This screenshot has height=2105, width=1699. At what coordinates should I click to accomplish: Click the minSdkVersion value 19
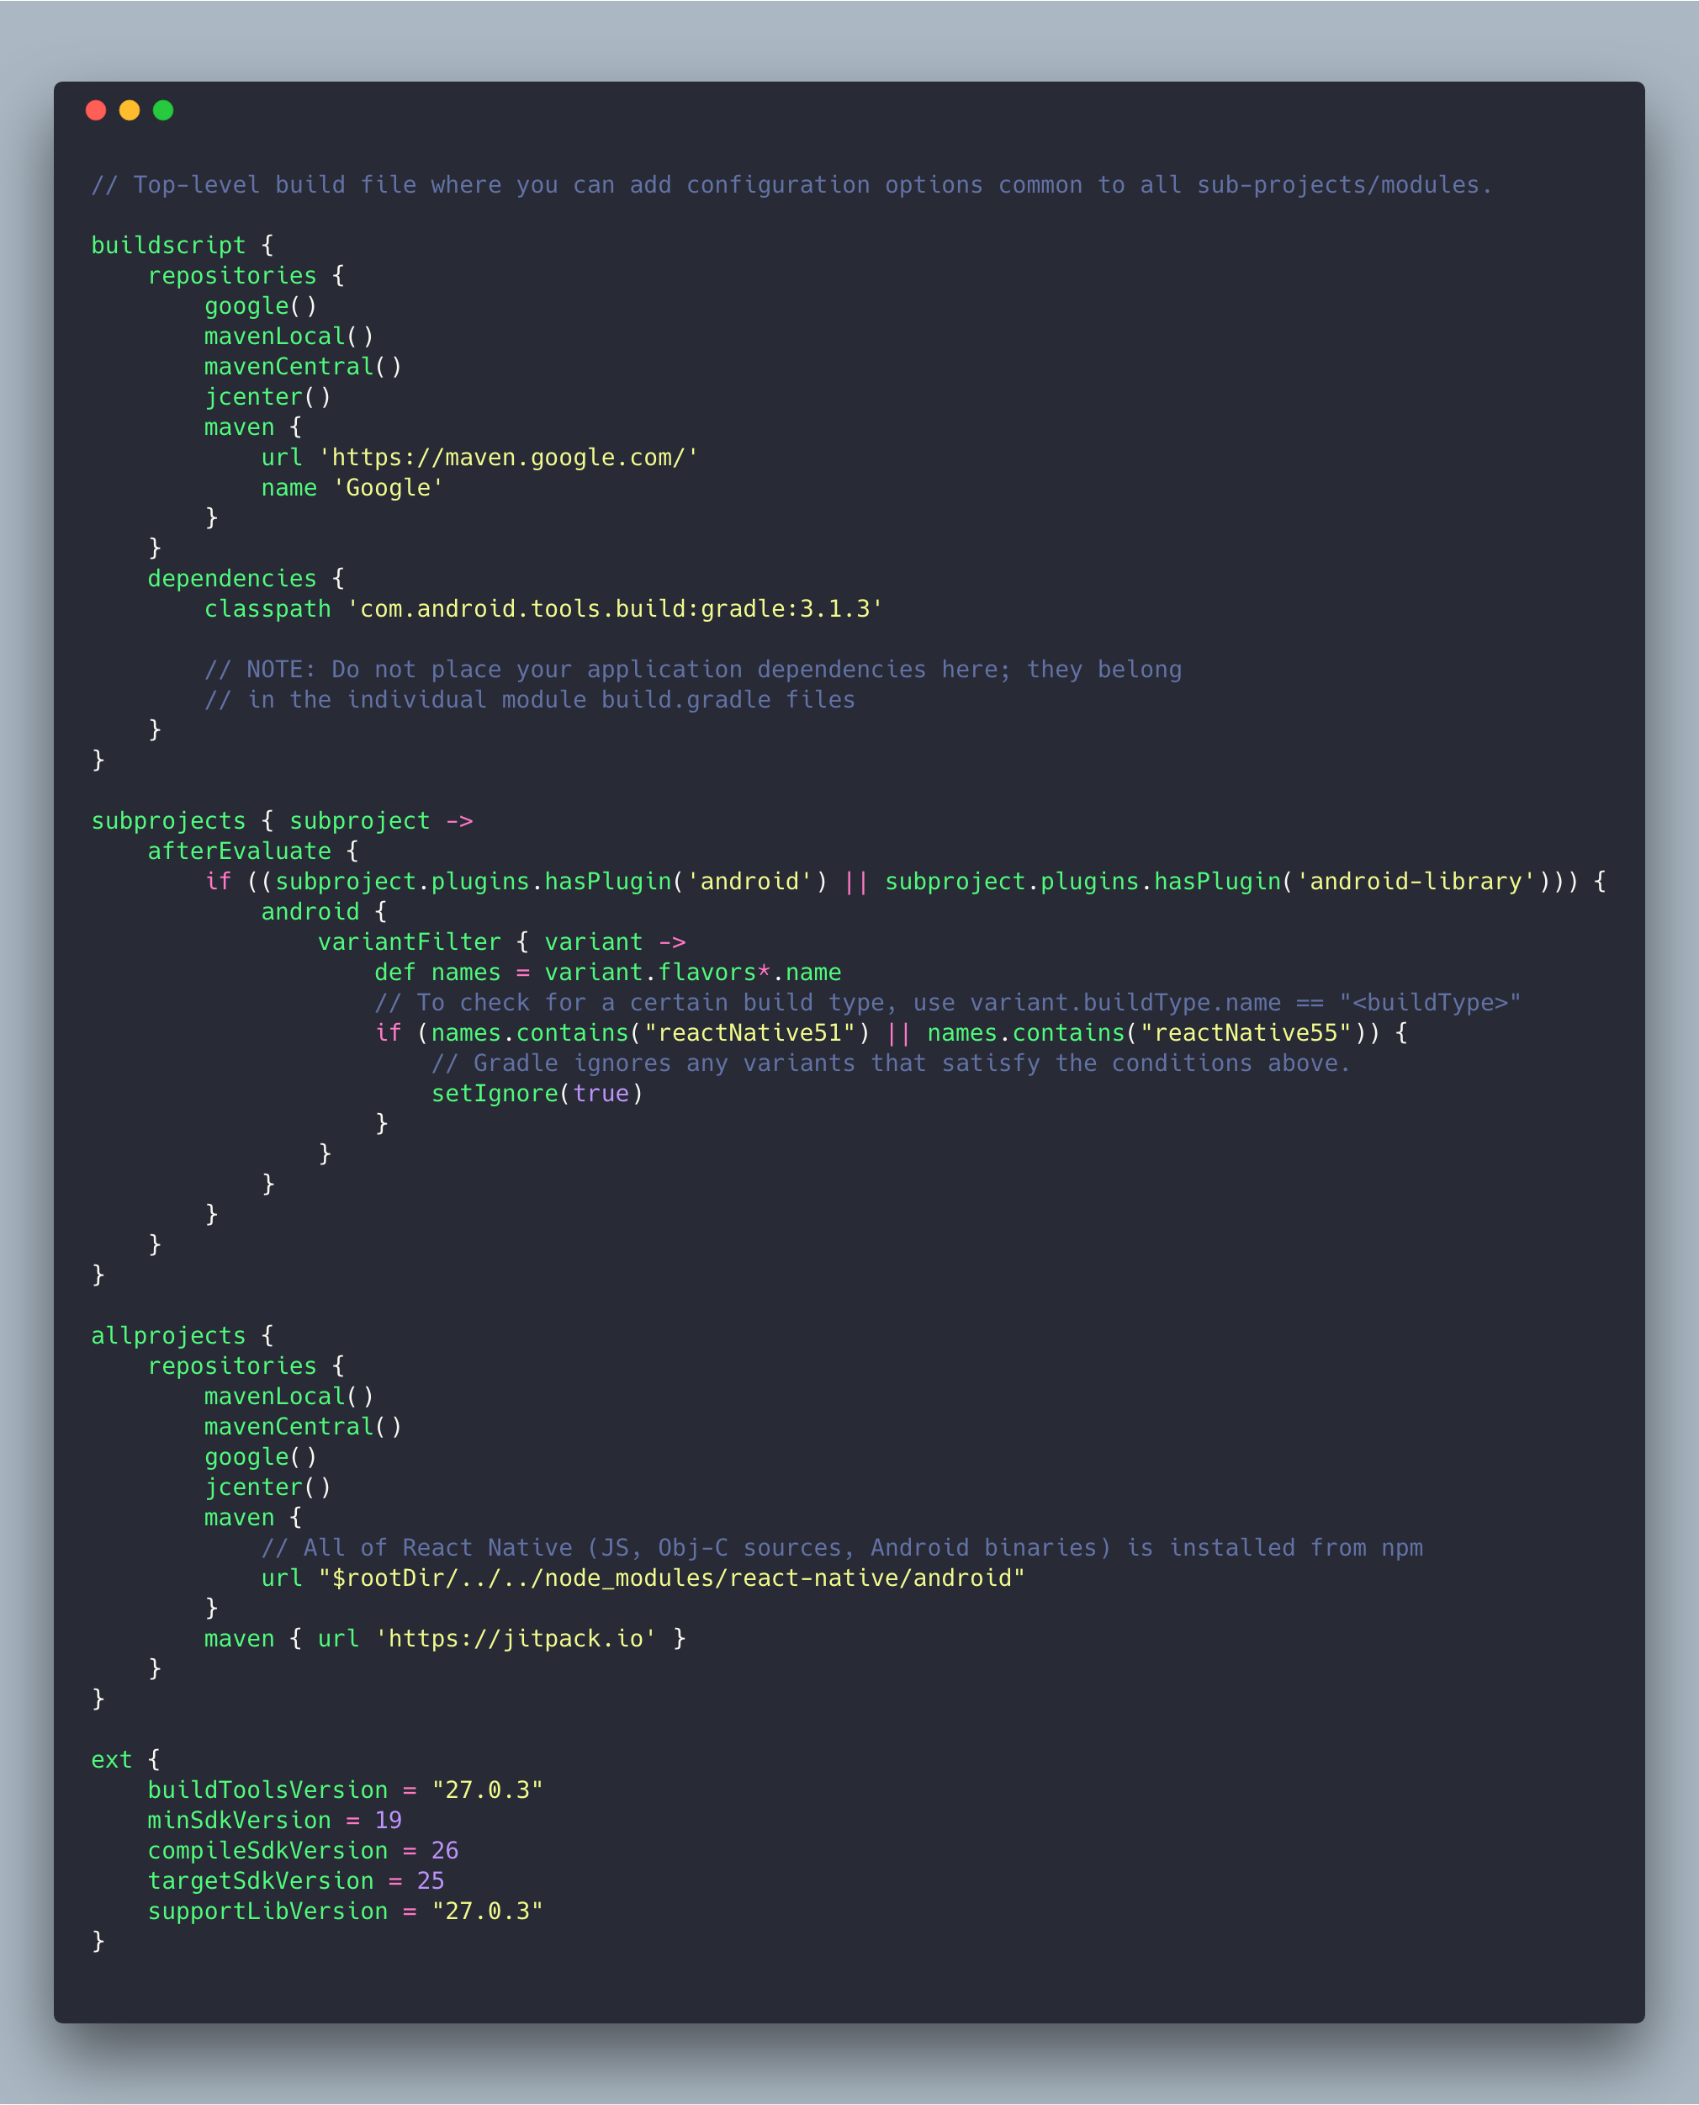(389, 1820)
